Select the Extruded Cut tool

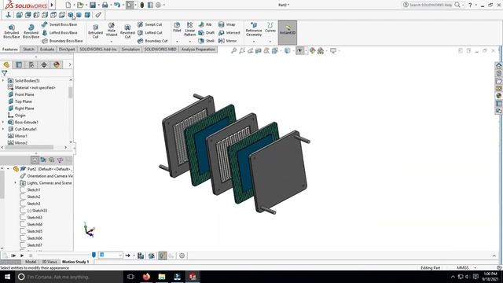point(96,31)
